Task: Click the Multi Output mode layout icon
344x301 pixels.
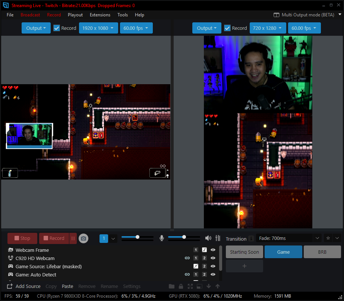Action: [277, 15]
